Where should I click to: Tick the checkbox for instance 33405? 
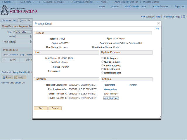click(x=4, y=60)
